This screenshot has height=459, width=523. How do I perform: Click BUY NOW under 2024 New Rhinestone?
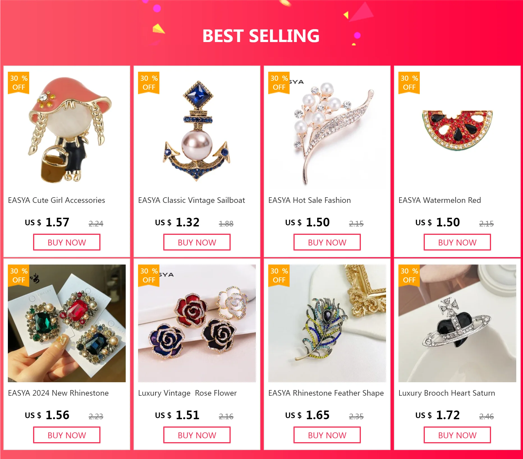tap(67, 435)
